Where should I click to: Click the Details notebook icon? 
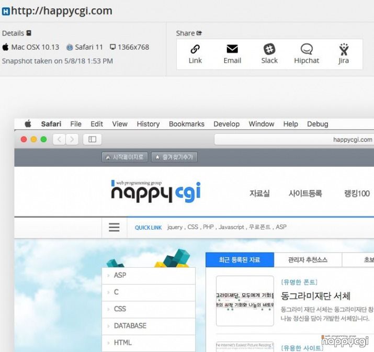tap(29, 33)
